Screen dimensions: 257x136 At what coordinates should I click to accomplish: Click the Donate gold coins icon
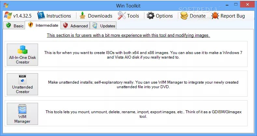[184, 16]
